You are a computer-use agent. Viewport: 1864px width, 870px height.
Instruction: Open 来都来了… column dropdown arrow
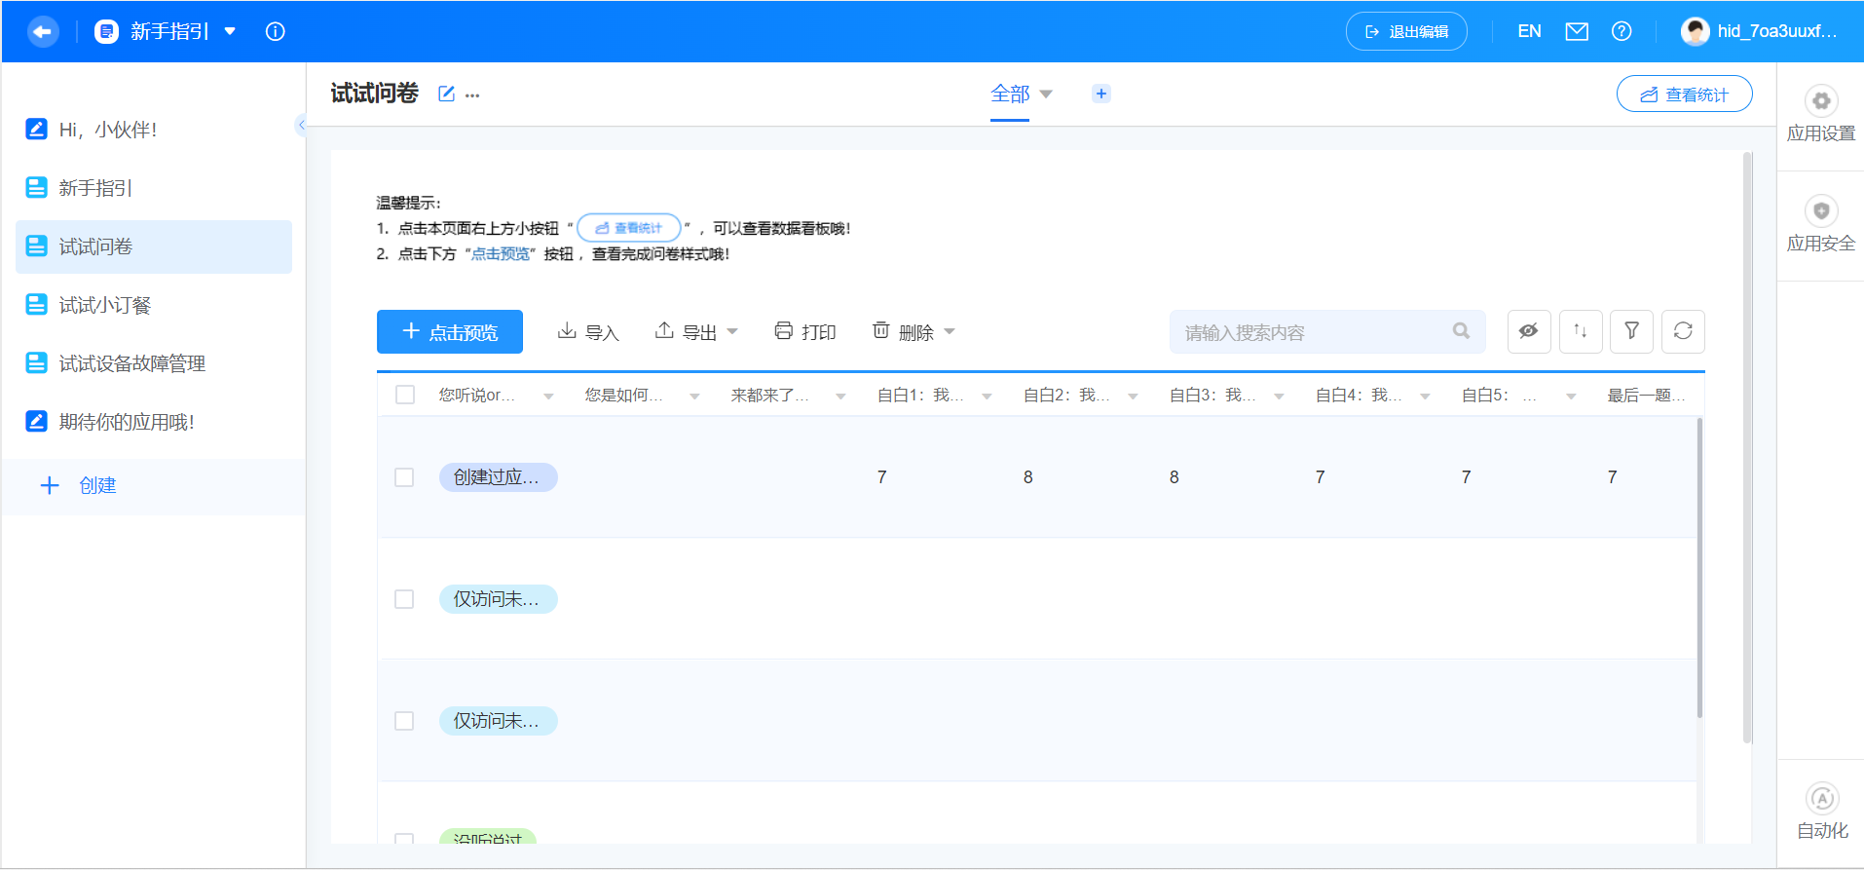(840, 397)
